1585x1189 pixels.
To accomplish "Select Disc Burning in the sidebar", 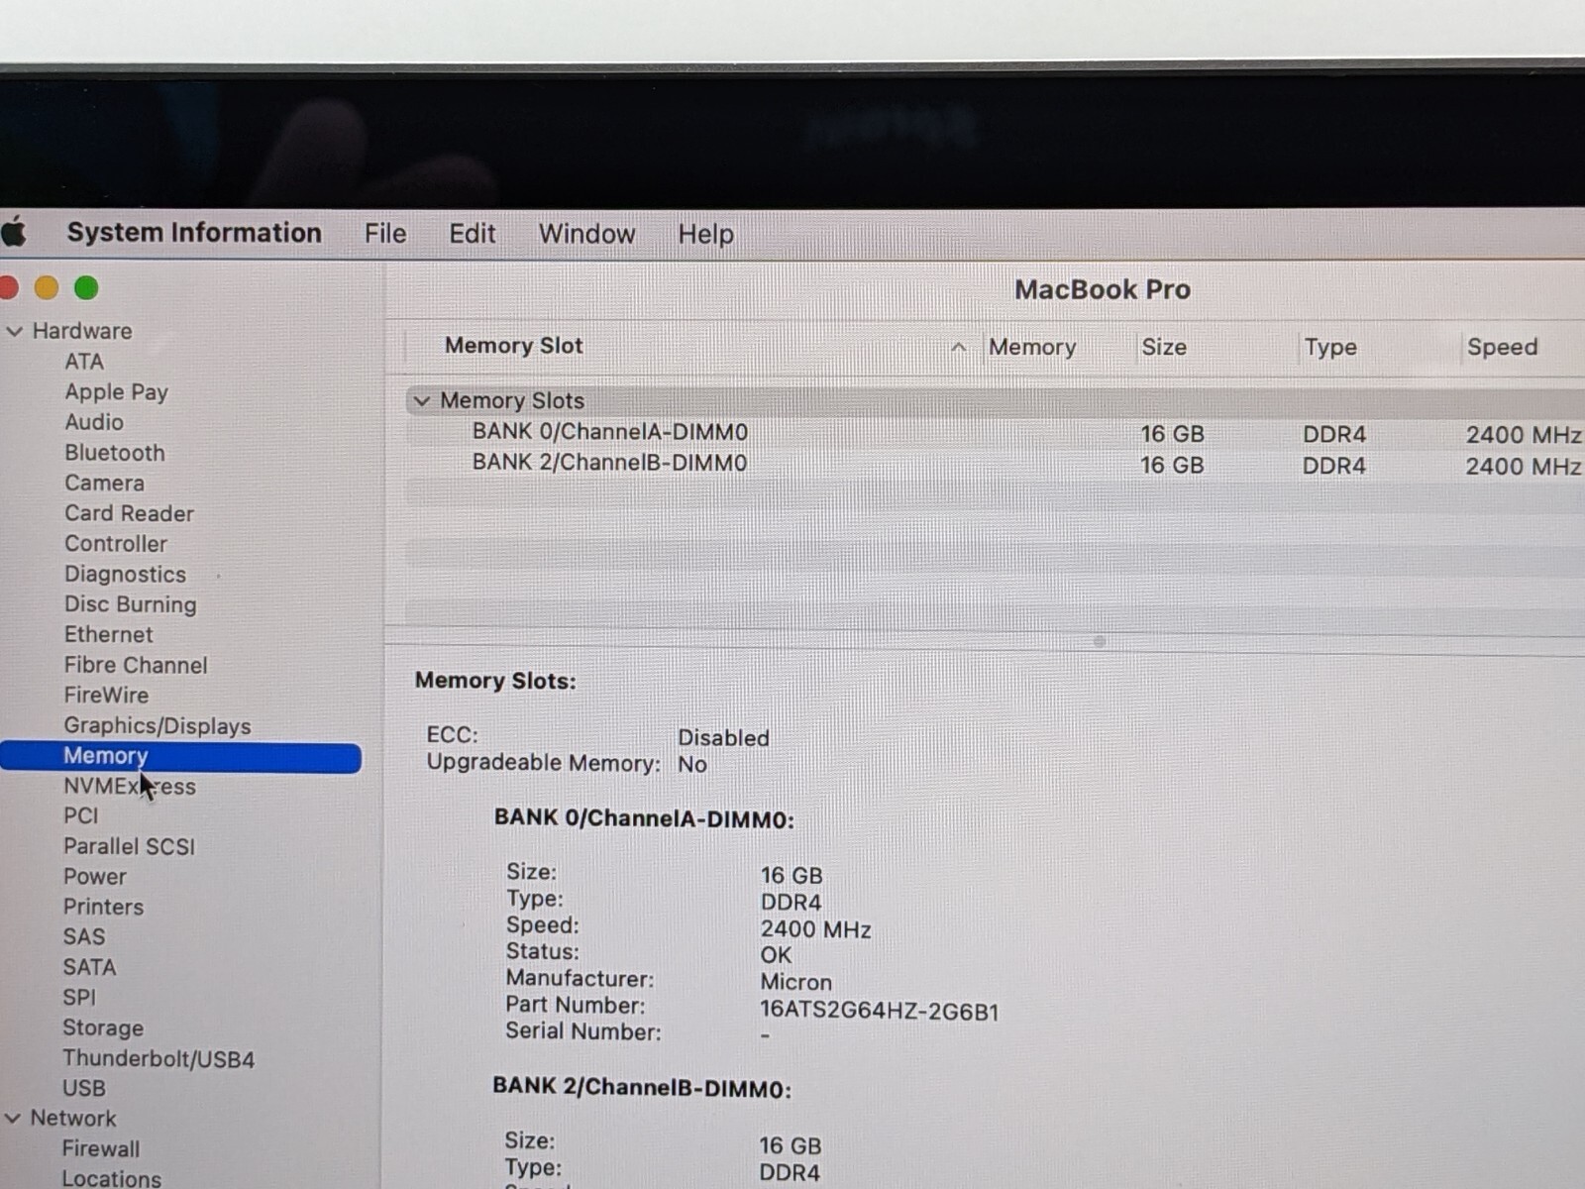I will click(x=130, y=604).
